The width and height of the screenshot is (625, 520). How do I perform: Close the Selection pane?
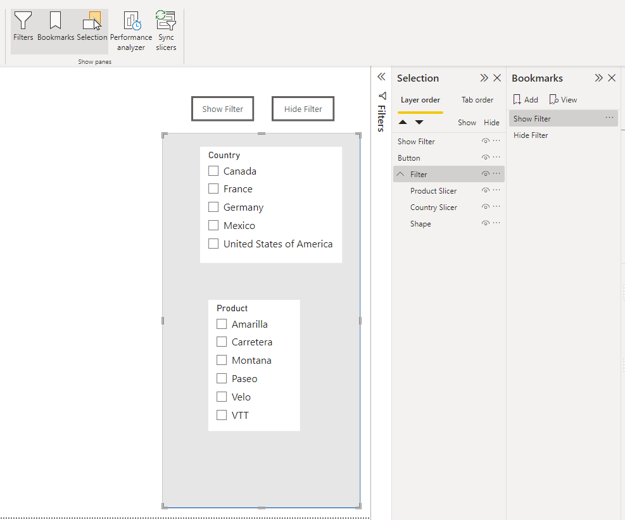pos(497,78)
